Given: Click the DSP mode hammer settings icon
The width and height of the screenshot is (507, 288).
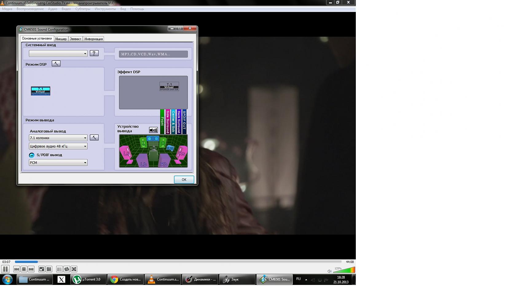Looking at the screenshot, I should pyautogui.click(x=56, y=64).
